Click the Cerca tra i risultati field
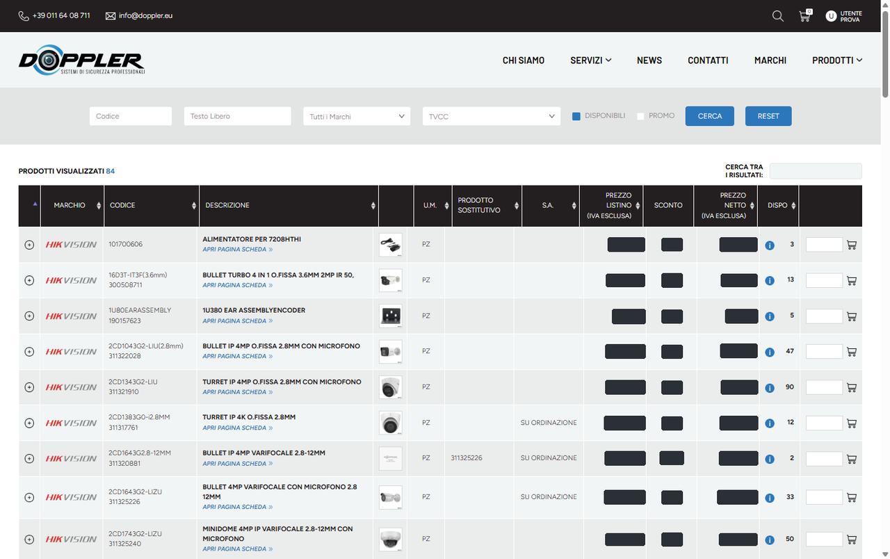The height and width of the screenshot is (559, 890). [x=816, y=171]
